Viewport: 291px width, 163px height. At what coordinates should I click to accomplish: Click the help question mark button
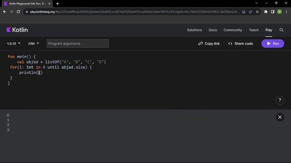click(x=280, y=100)
